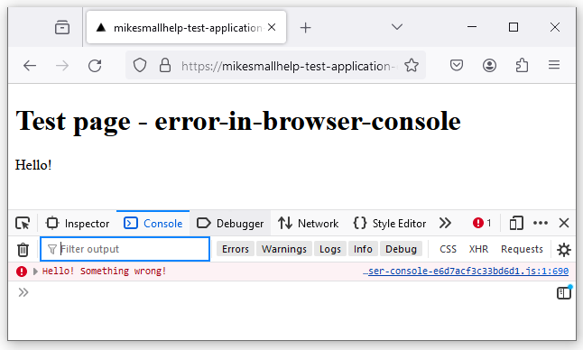This screenshot has height=350, width=583.
Task: Close the mikesmallhelp-test-application tab
Action: point(272,27)
